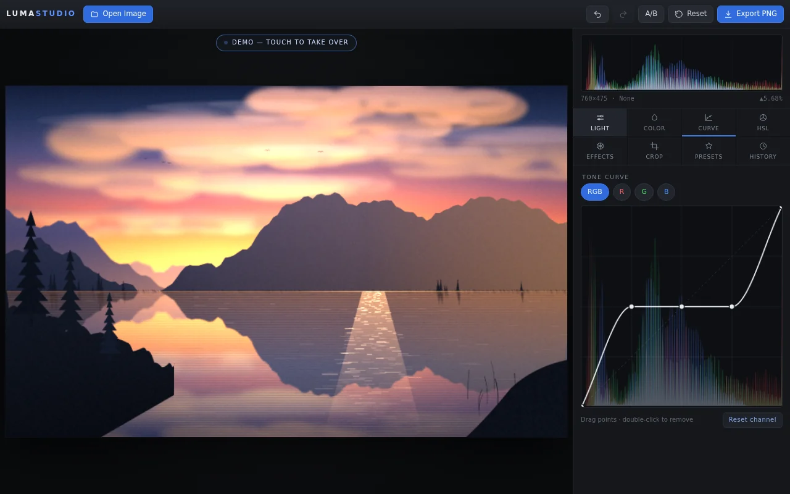Click the LUMASTUDIO logo text

[x=41, y=14]
